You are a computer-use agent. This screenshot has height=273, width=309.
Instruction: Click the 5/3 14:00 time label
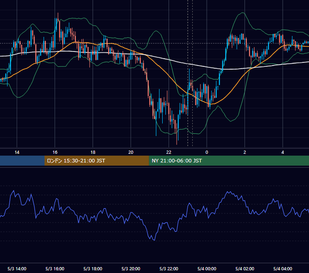17,268
